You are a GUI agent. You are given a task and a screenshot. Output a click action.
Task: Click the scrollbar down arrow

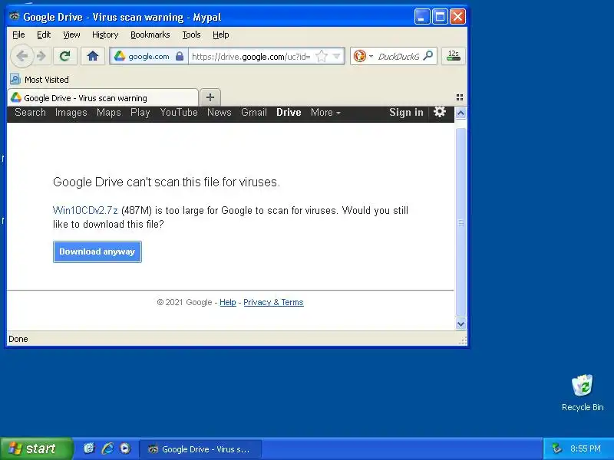tap(461, 324)
